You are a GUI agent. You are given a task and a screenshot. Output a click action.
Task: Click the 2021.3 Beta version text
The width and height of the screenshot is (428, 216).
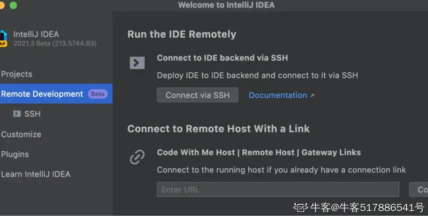click(x=55, y=43)
